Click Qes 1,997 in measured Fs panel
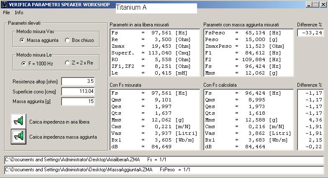 [141, 106]
